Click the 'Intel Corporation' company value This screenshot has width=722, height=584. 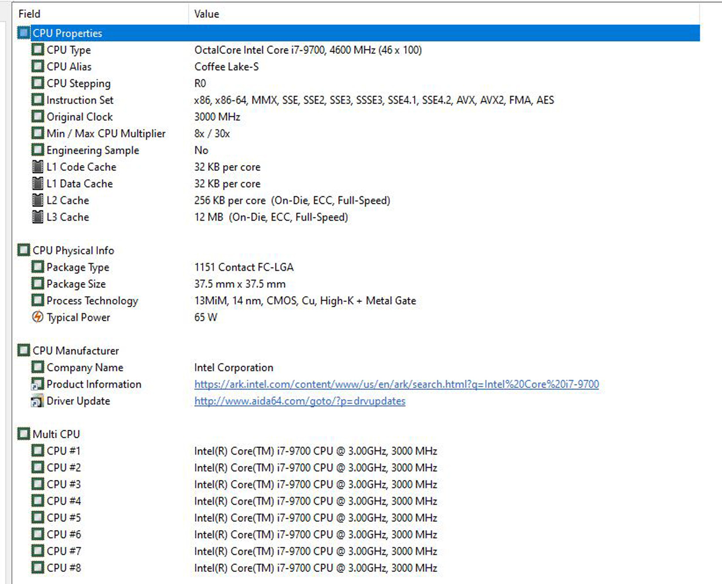point(234,367)
